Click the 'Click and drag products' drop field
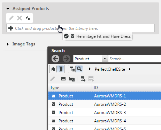The width and height of the screenshot is (161, 130). (80, 28)
